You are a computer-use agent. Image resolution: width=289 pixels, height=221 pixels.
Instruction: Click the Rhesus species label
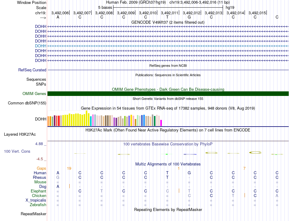click(x=40, y=177)
